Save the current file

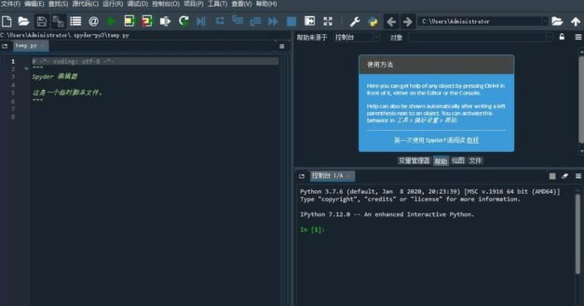[x=41, y=21]
